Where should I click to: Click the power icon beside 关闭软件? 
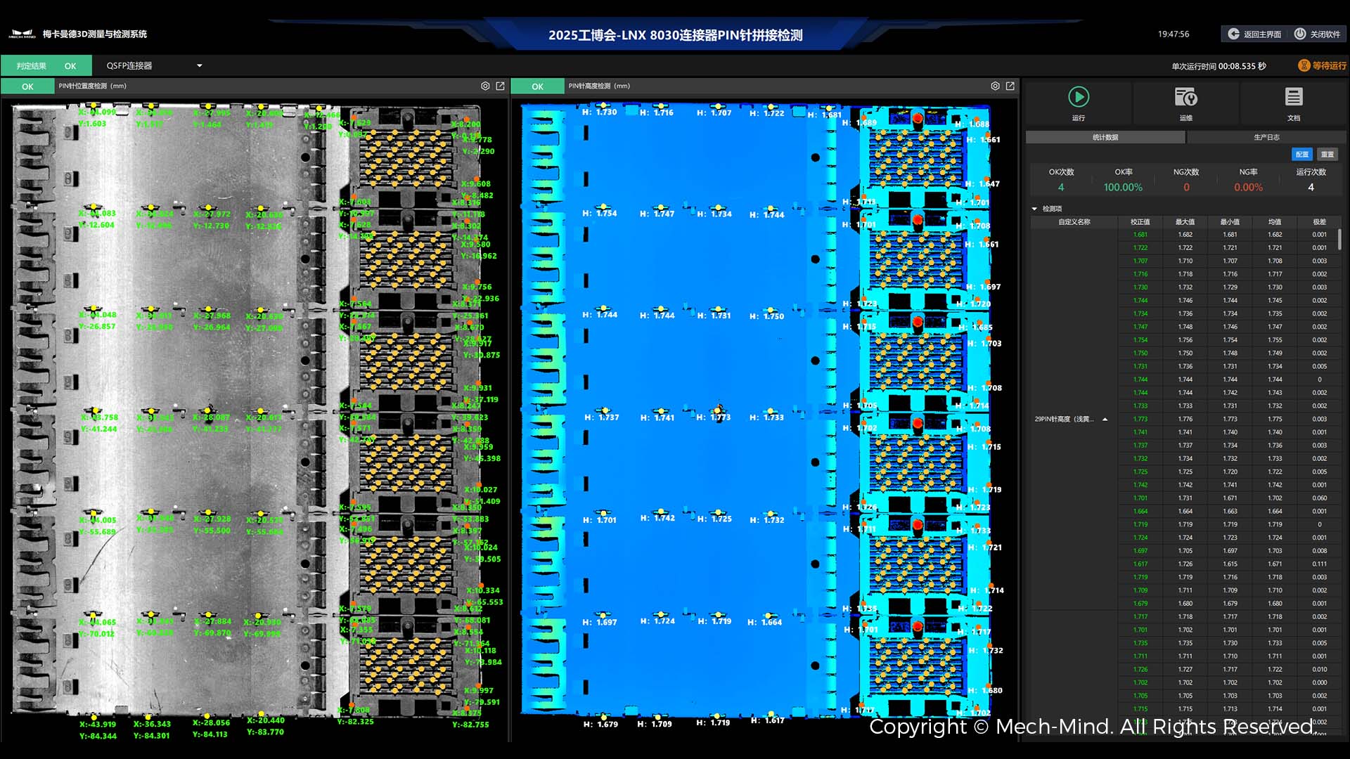1300,34
